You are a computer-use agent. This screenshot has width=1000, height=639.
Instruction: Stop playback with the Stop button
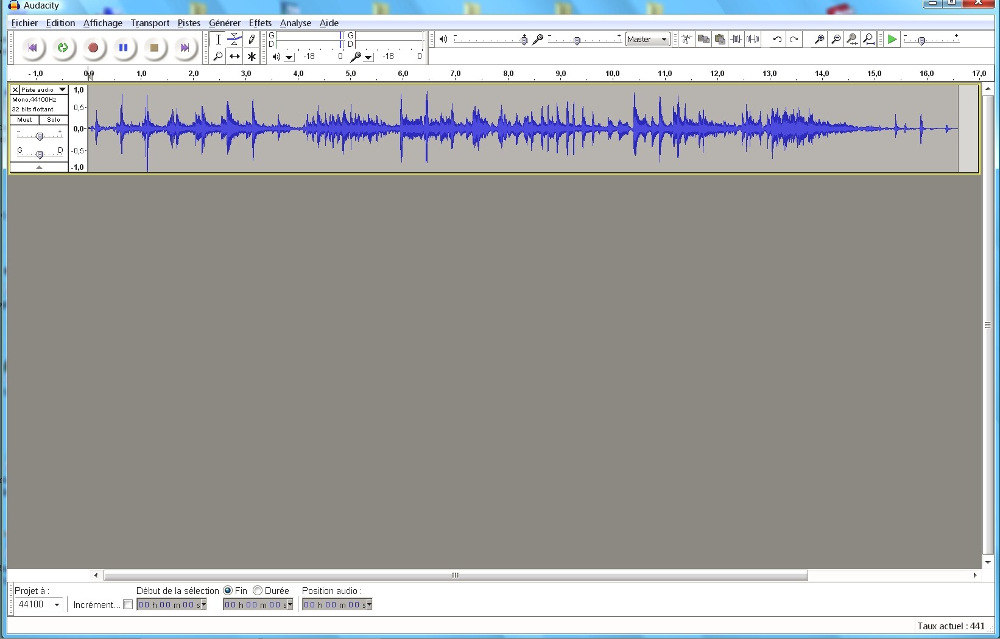point(154,47)
